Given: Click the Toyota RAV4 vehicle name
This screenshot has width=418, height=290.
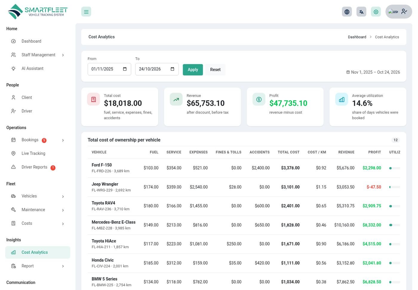Looking at the screenshot, I should pyautogui.click(x=103, y=203).
